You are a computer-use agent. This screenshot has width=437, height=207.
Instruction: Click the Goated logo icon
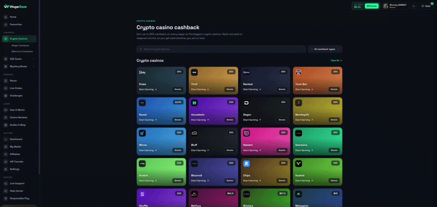click(x=298, y=163)
